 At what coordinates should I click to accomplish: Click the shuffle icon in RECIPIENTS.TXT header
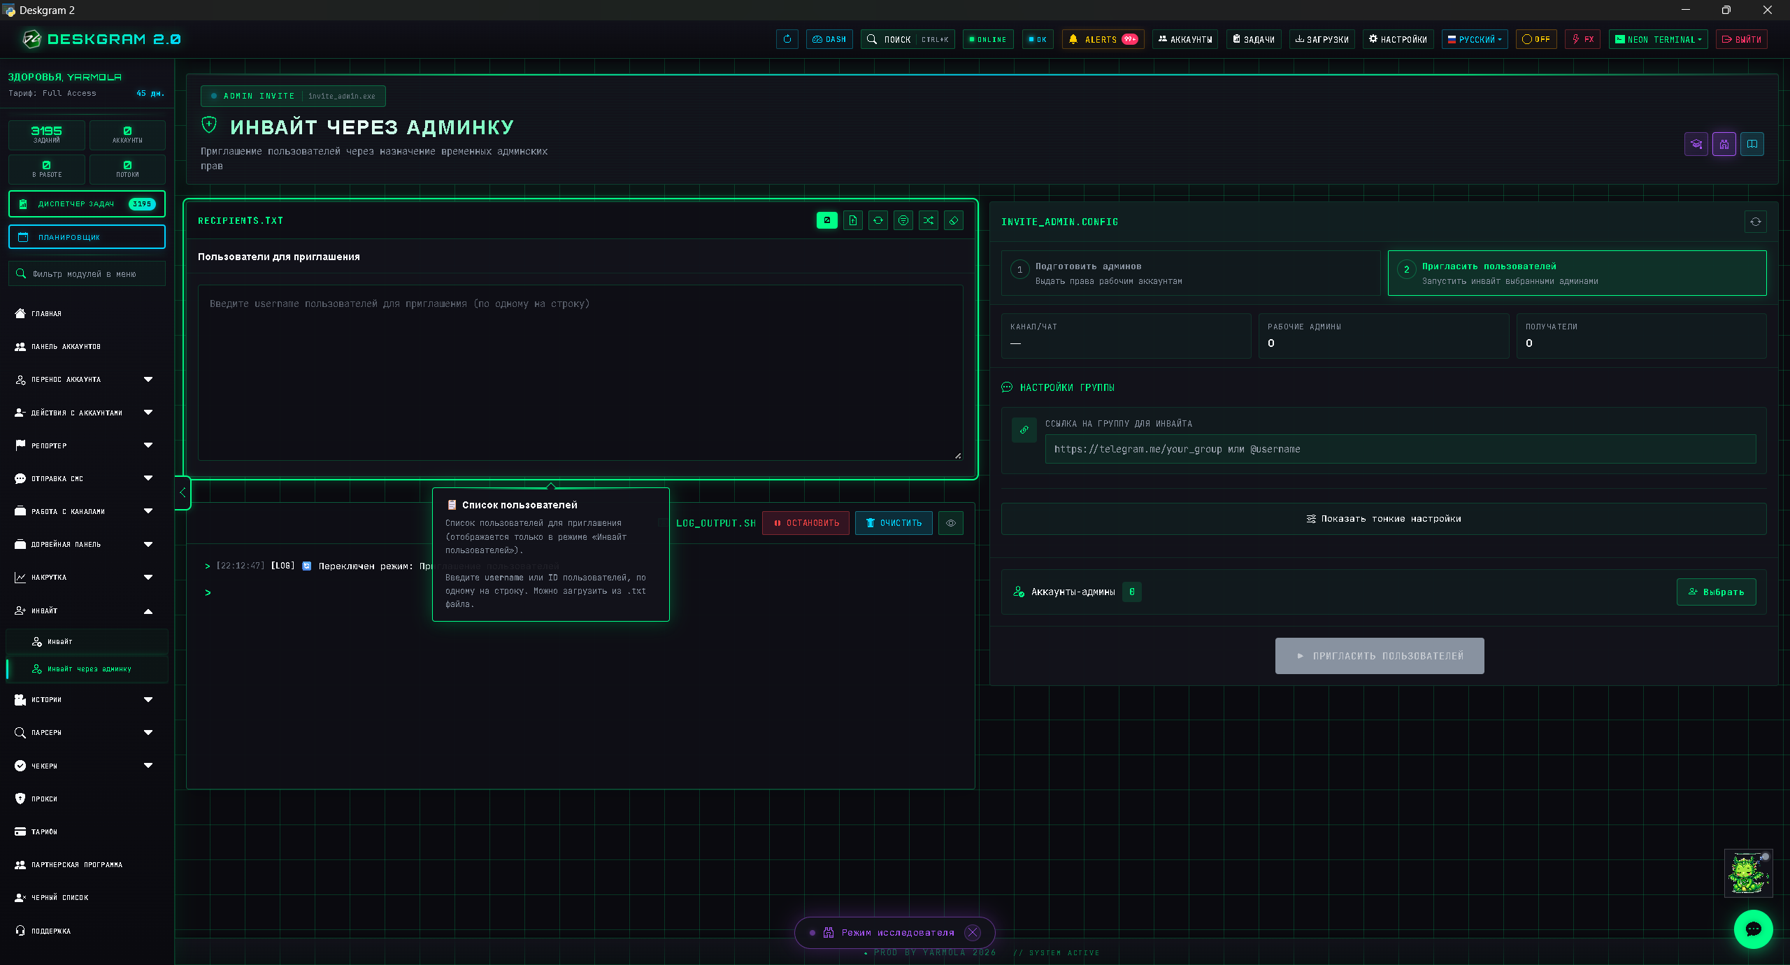pos(928,220)
